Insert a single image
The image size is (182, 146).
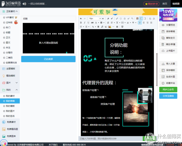[x=106, y=27]
